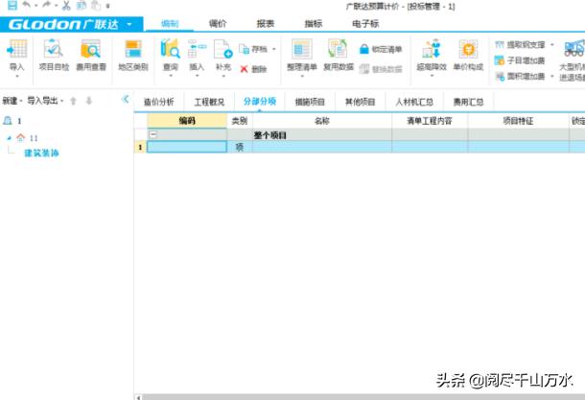Image resolution: width=585 pixels, height=400 pixels.
Task: Move item up with the up arrow
Action: [x=74, y=101]
